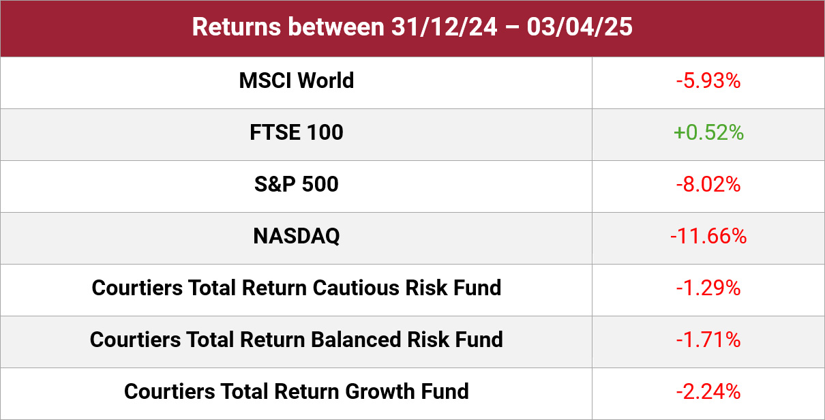Click the -1.29% Cautious Risk Fund return
This screenshot has width=825, height=420.
click(x=708, y=288)
